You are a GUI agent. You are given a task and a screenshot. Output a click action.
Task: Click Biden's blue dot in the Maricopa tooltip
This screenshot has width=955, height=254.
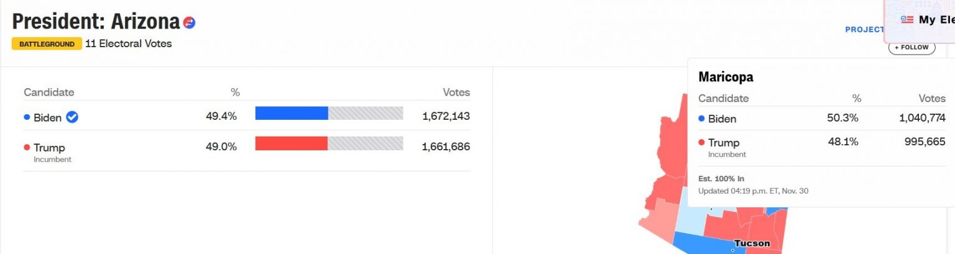[x=701, y=119]
